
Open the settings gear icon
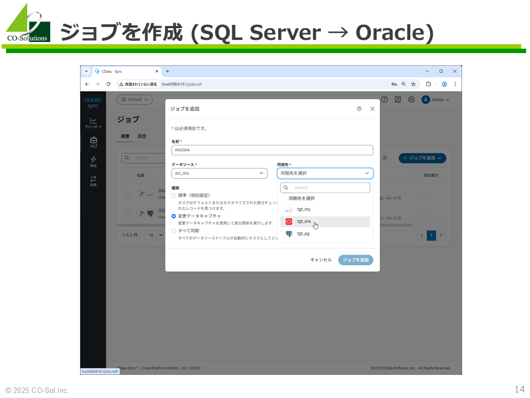[411, 99]
